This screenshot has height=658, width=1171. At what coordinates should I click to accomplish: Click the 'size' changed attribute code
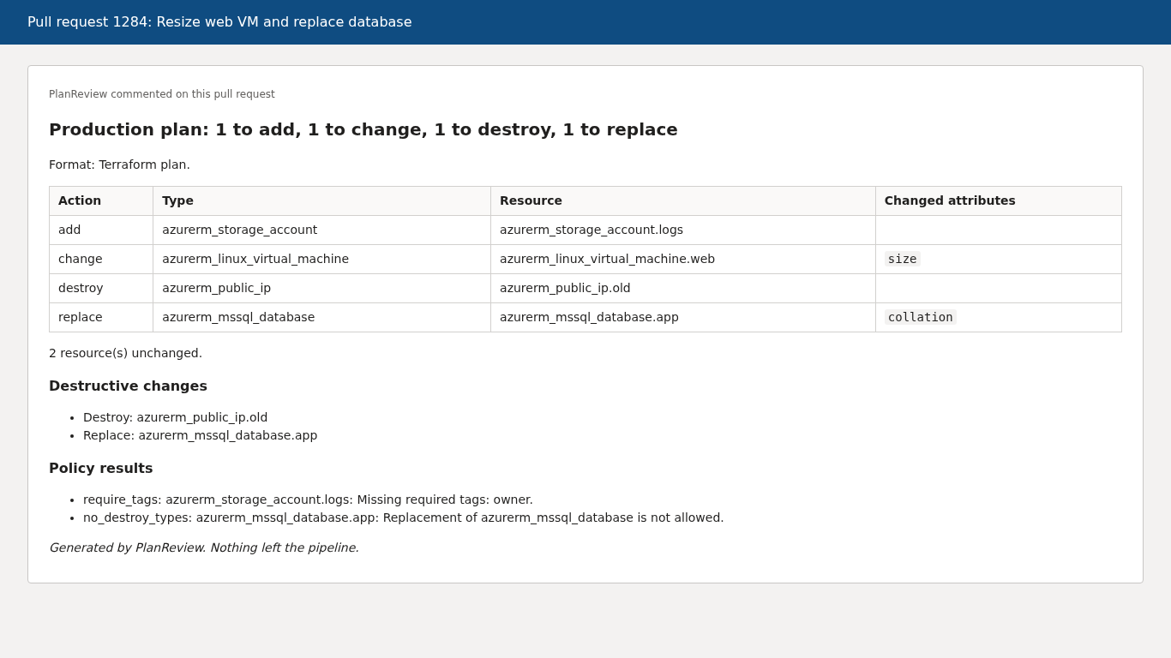[x=903, y=259]
